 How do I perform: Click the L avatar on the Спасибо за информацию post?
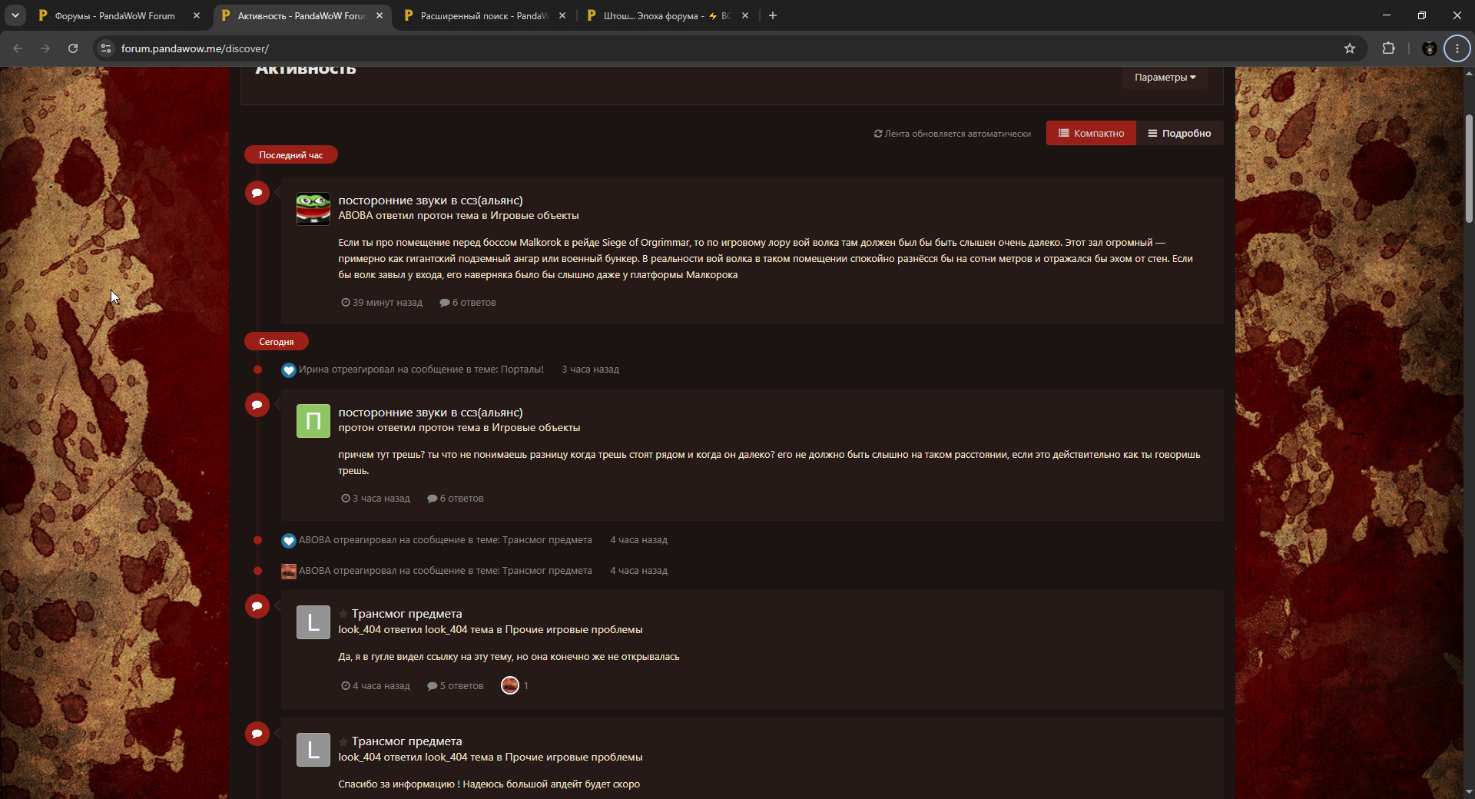click(x=313, y=750)
